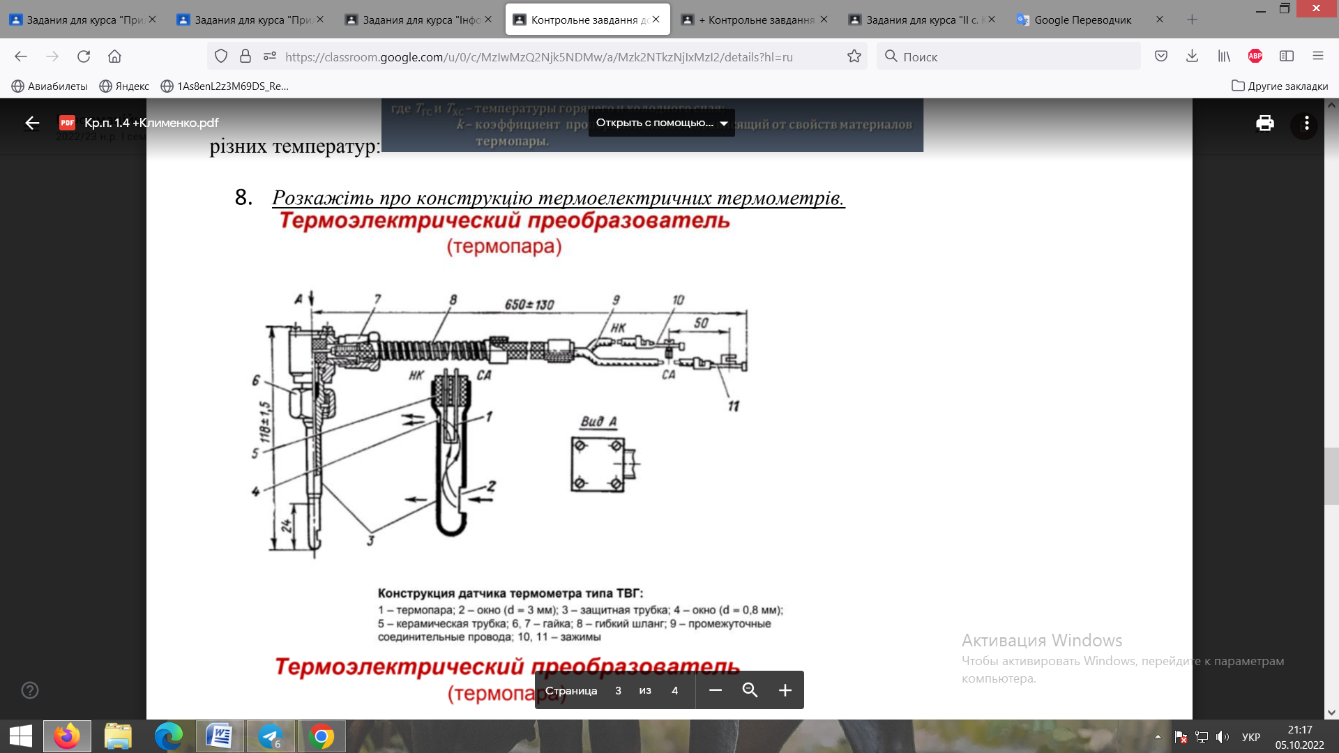1339x753 pixels.
Task: Bookmark this page with the star icon
Action: tap(854, 56)
